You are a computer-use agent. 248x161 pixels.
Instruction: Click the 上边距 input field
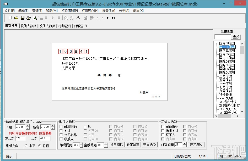(45, 138)
